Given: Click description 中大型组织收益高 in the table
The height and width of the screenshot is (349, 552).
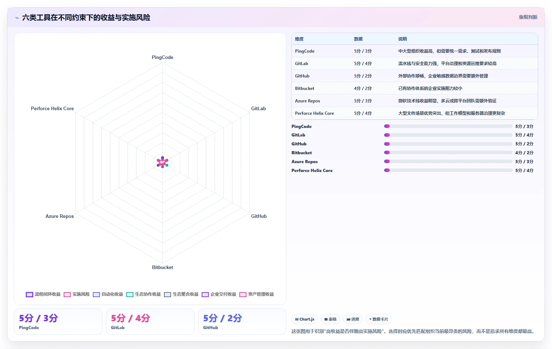Looking at the screenshot, I should (449, 51).
